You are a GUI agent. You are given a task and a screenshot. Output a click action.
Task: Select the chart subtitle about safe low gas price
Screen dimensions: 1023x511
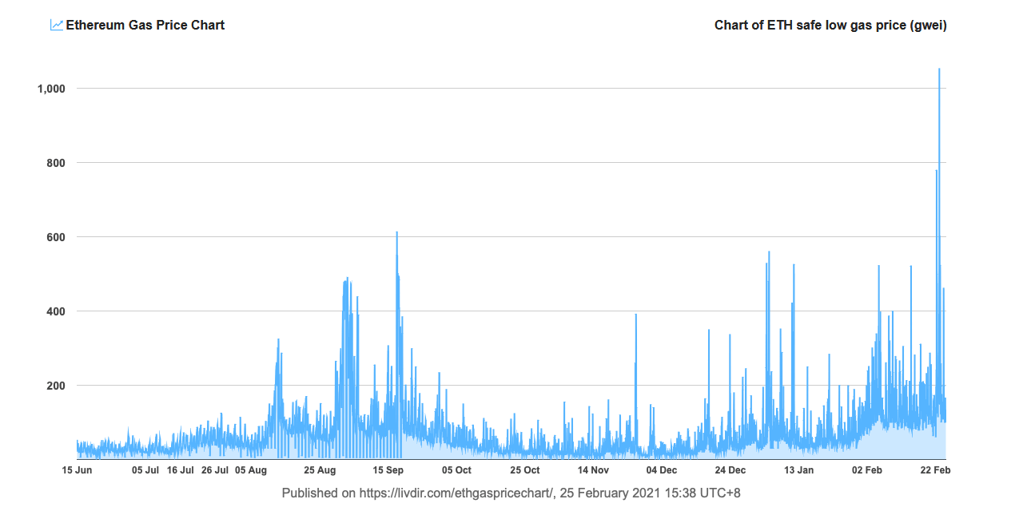point(830,26)
